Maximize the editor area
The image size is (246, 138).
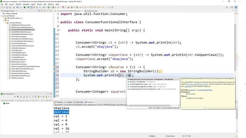pos(236,11)
